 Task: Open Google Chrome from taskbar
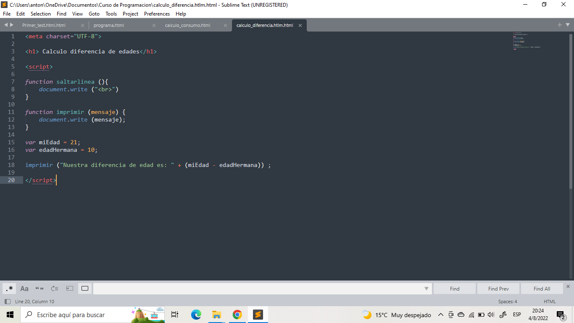coord(237,315)
